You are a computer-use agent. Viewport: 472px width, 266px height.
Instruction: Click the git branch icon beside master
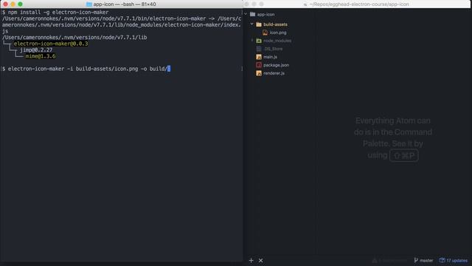click(x=416, y=260)
